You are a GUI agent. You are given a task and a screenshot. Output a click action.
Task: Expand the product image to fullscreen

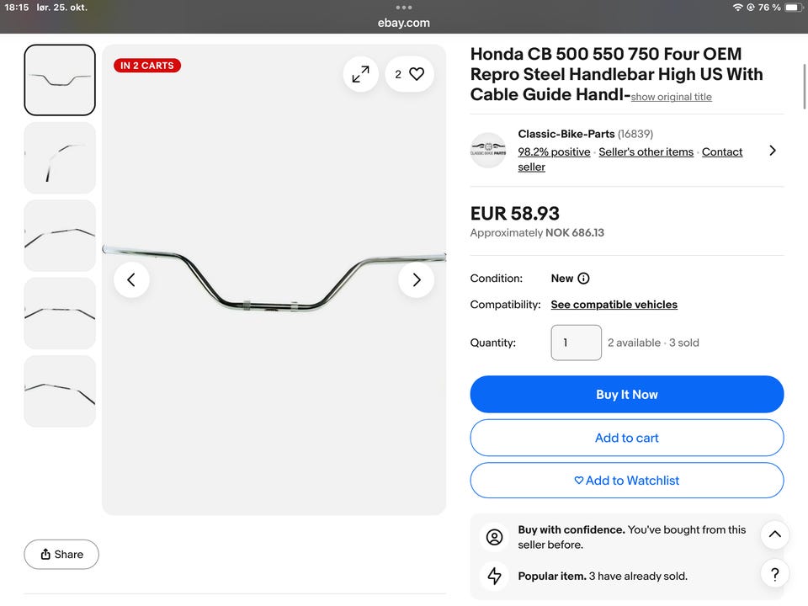(x=360, y=74)
